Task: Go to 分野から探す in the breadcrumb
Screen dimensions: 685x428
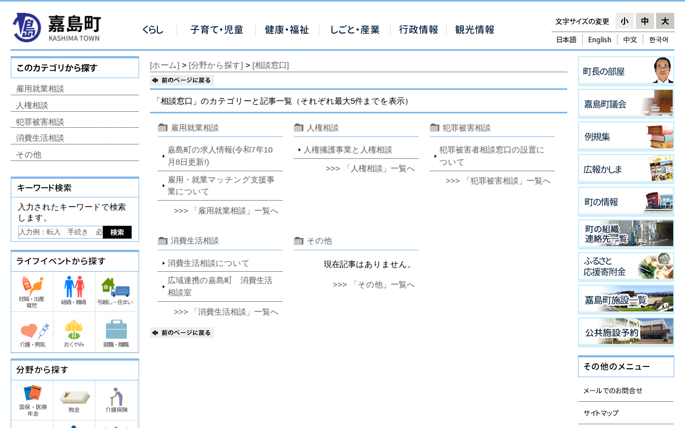Action: click(x=216, y=65)
